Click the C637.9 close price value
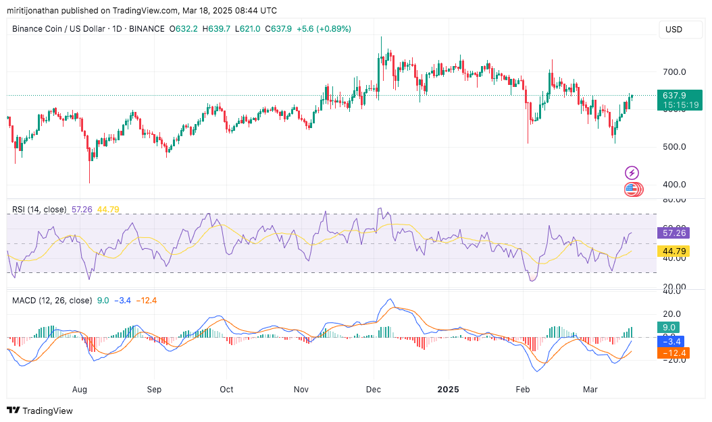This screenshot has width=712, height=422. click(278, 28)
